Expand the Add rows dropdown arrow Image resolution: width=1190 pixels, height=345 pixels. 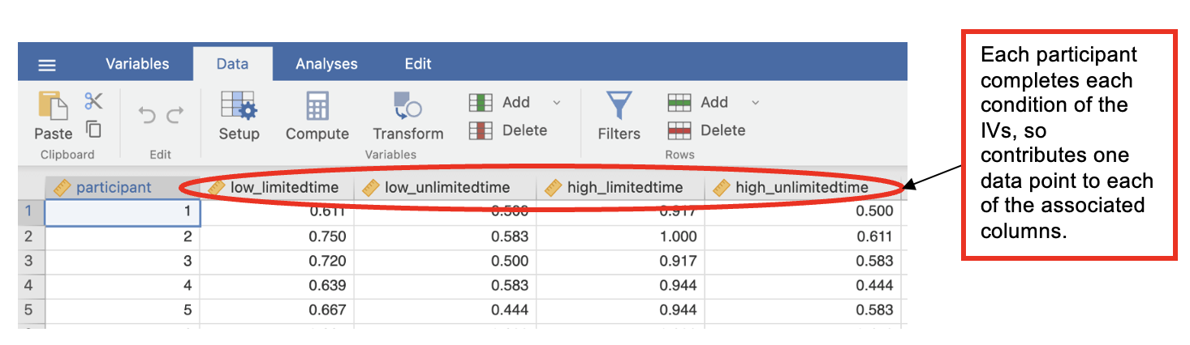coord(755,102)
